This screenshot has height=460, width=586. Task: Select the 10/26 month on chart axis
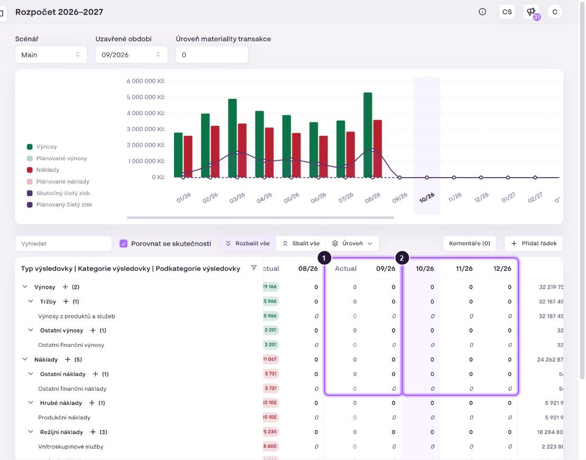tap(427, 197)
